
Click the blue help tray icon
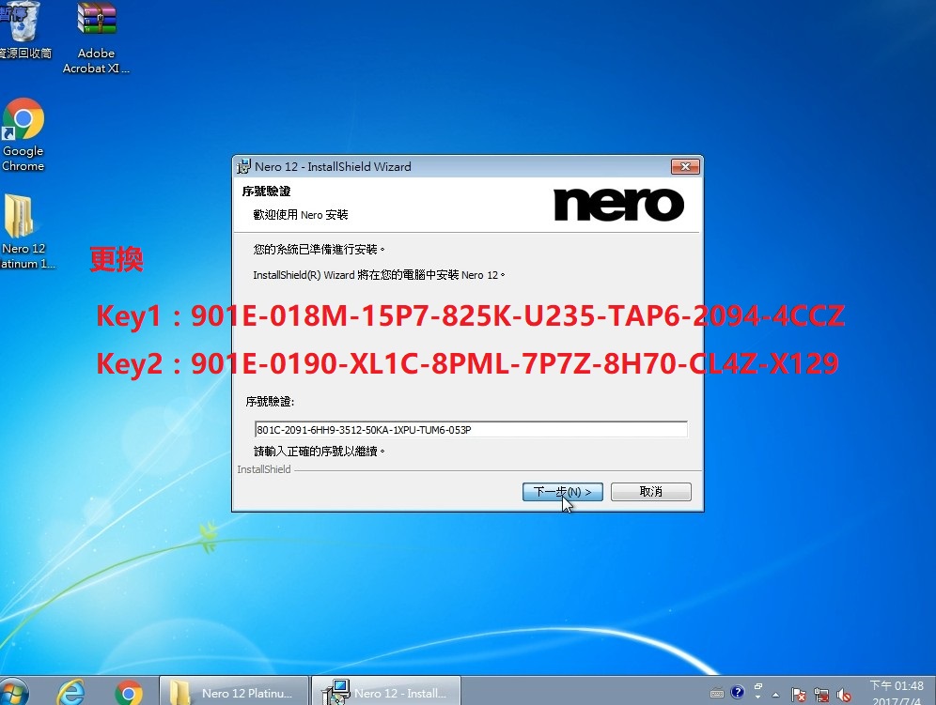coord(737,692)
